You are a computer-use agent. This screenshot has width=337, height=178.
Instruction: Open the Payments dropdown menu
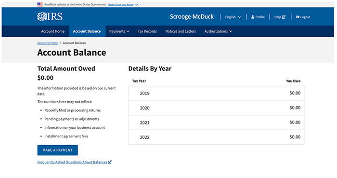coord(119,31)
